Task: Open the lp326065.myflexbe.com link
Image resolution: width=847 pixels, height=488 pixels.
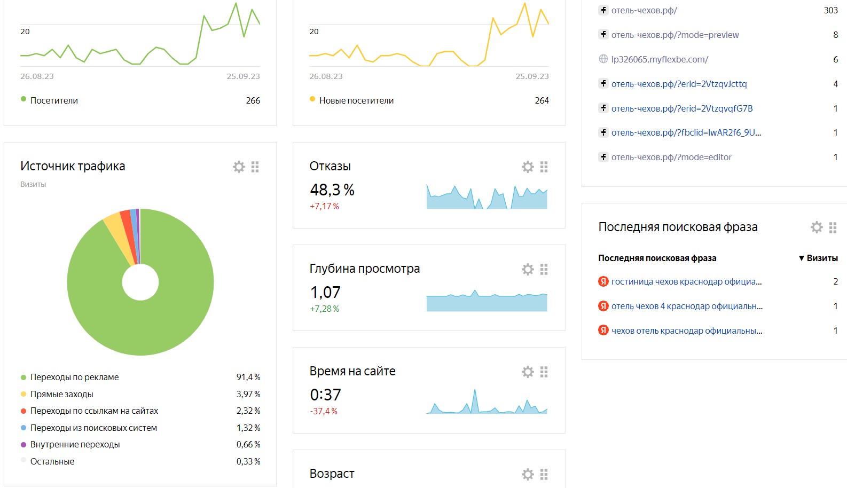Action: [660, 59]
